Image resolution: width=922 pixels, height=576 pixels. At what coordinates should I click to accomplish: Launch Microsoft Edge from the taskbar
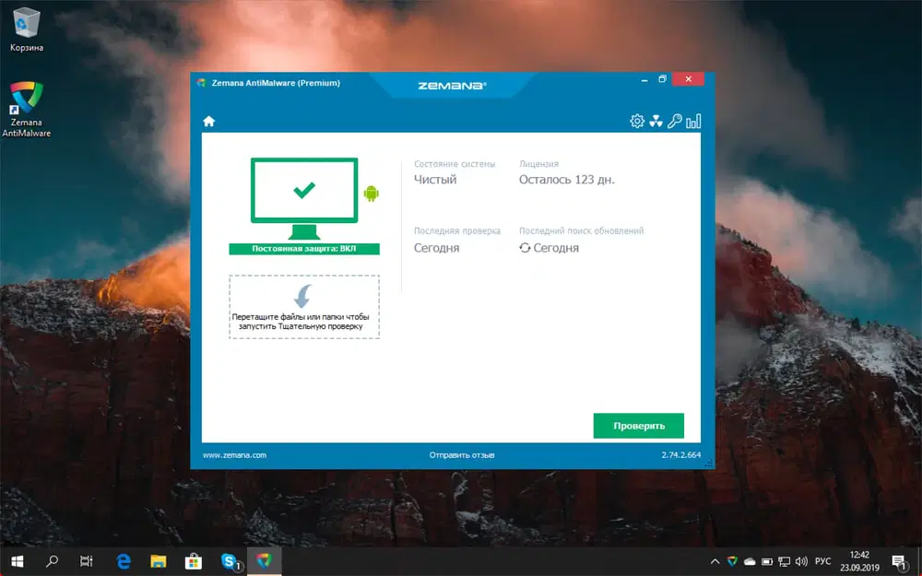pyautogui.click(x=124, y=561)
